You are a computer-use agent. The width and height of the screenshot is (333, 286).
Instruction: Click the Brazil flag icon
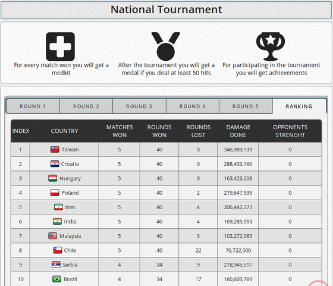tap(56, 279)
